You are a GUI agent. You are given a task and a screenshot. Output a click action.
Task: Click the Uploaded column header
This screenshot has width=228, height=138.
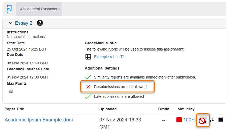click(x=108, y=109)
